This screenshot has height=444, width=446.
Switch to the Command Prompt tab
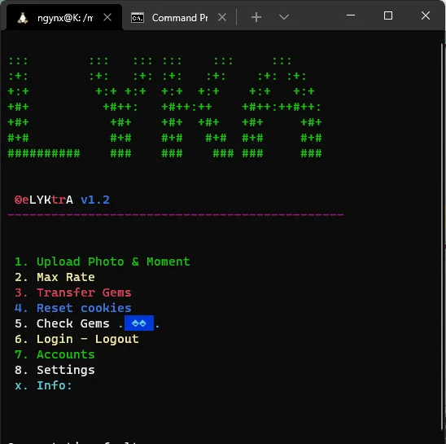pyautogui.click(x=179, y=18)
